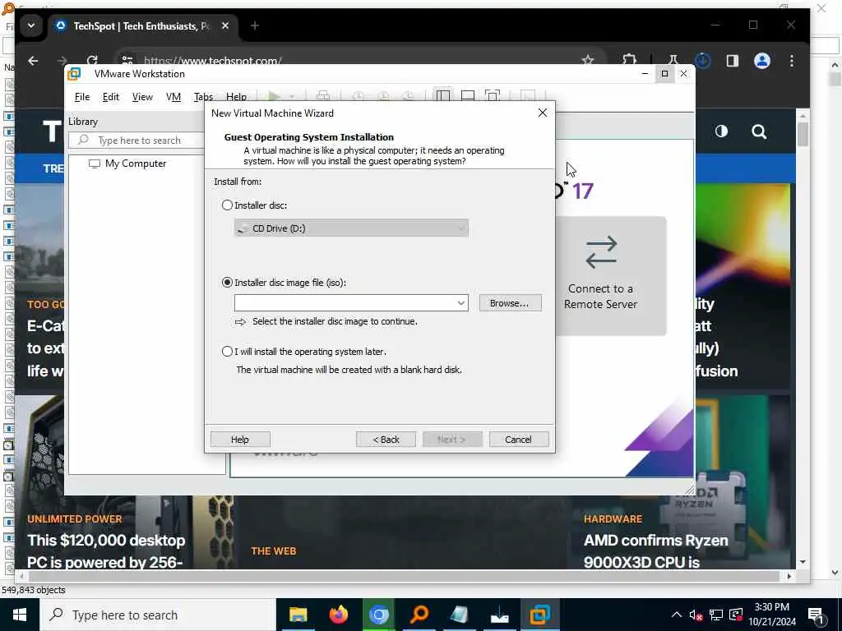Open the Chrome downloads icon
The width and height of the screenshot is (842, 631).
(703, 61)
